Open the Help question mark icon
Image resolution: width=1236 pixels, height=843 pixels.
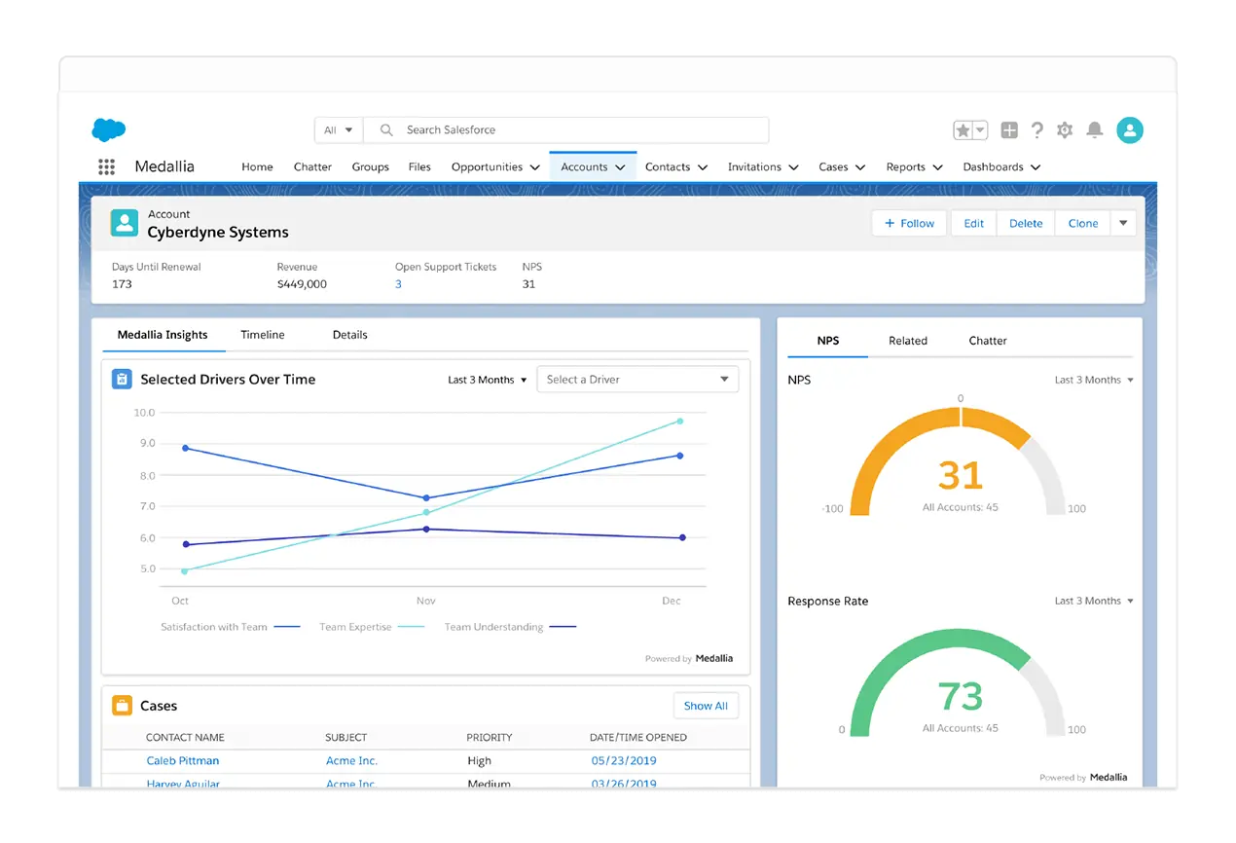[1037, 129]
